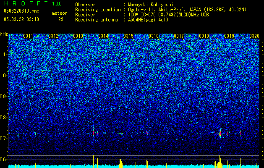Click the wide yellow power block before 0315
This screenshot has width=264, height=168.
click(x=120, y=163)
